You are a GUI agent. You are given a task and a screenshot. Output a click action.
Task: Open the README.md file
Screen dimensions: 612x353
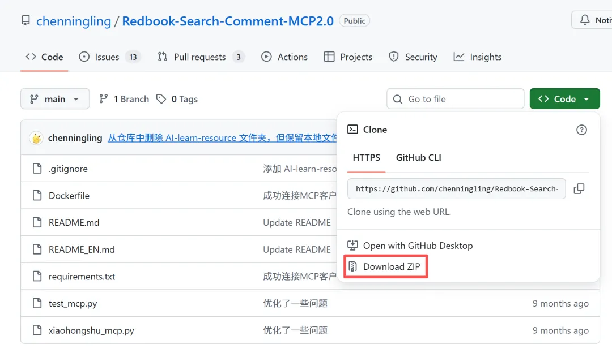pos(74,222)
